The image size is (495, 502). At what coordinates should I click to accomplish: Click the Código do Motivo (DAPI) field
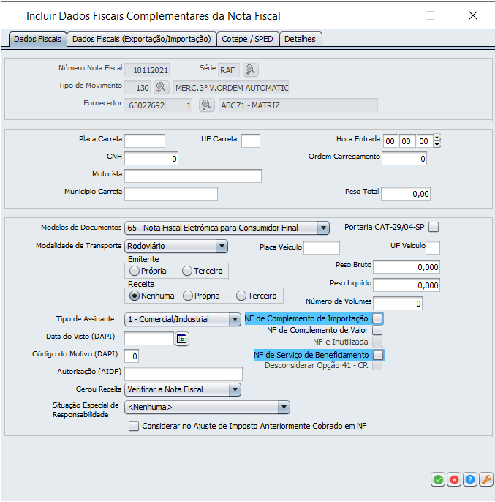(132, 356)
